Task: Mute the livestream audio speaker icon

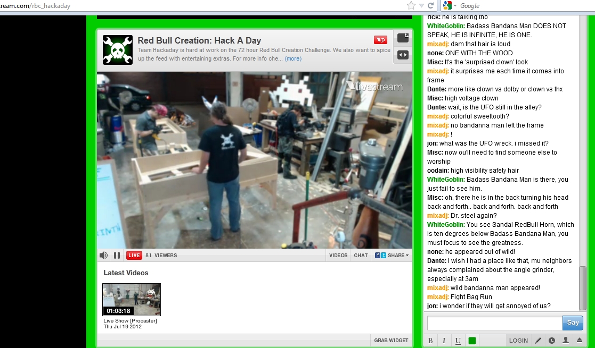Action: tap(103, 256)
